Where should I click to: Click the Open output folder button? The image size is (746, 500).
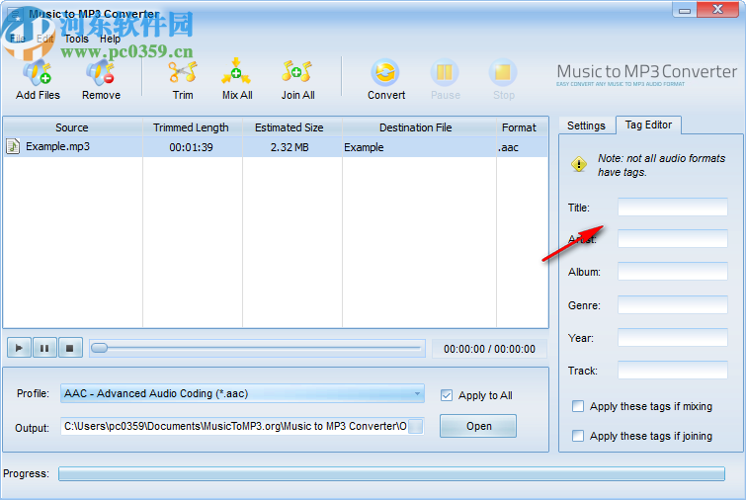click(478, 426)
